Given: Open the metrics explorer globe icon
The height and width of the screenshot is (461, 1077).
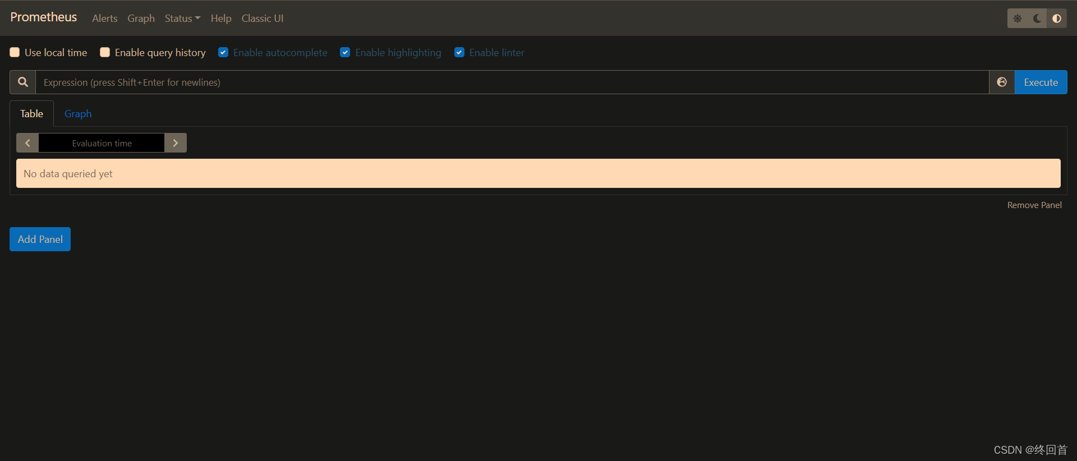Looking at the screenshot, I should pyautogui.click(x=1002, y=82).
